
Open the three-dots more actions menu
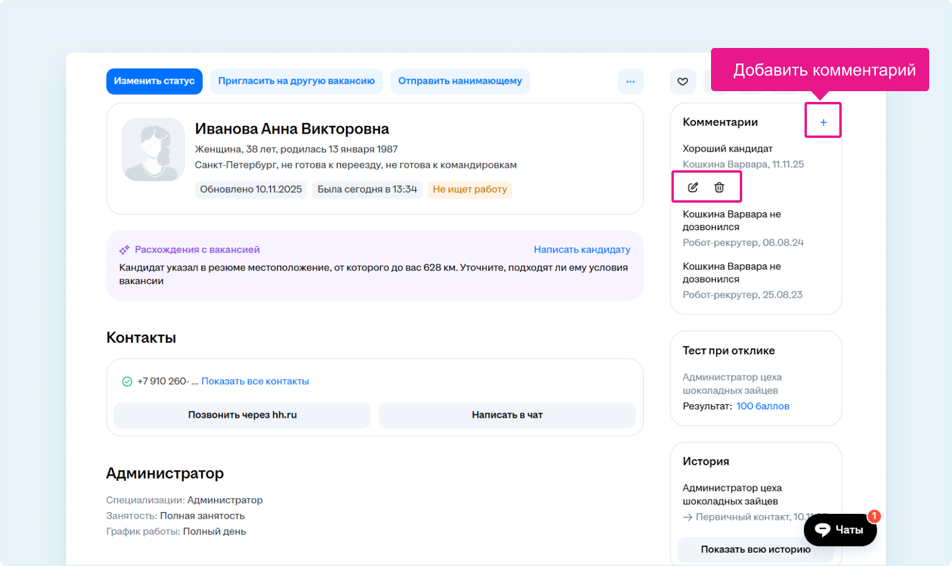pos(630,82)
